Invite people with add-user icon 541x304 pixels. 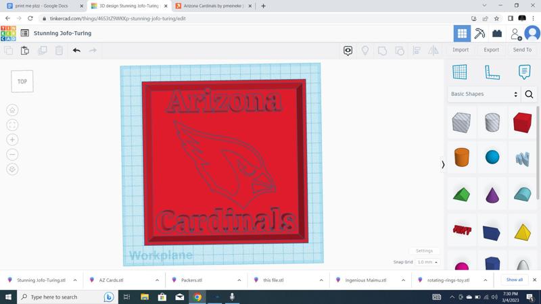tap(516, 34)
